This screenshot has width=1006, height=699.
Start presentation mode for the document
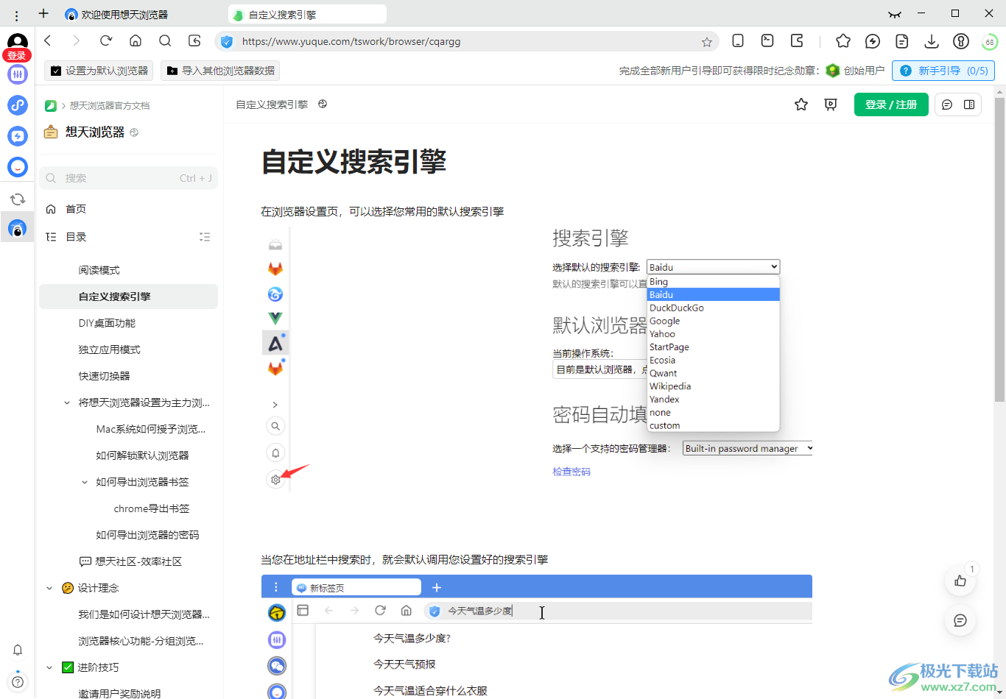831,104
